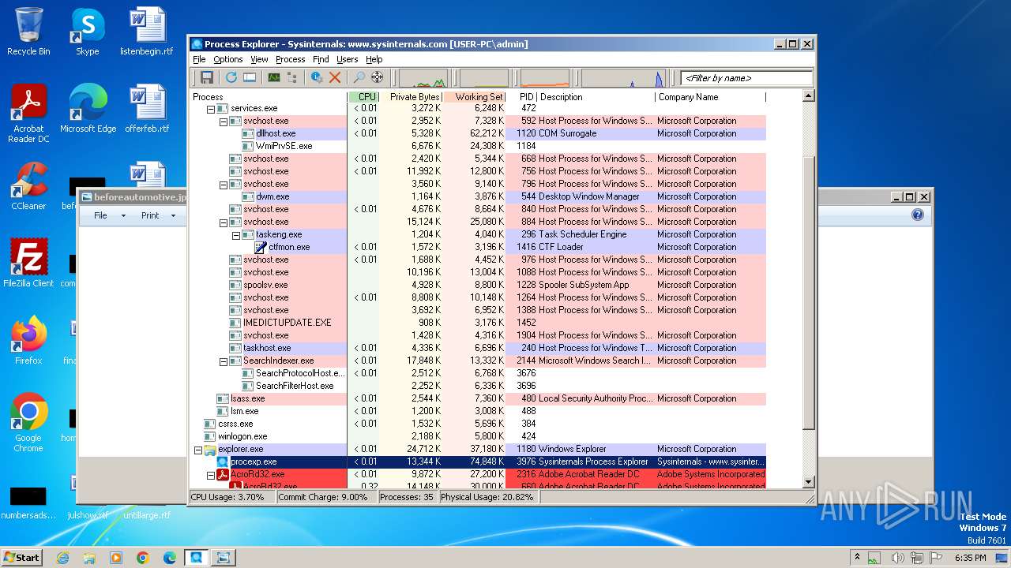1011x568 pixels.
Task: Collapse the taskeng.exe tree node
Action: [x=235, y=235]
